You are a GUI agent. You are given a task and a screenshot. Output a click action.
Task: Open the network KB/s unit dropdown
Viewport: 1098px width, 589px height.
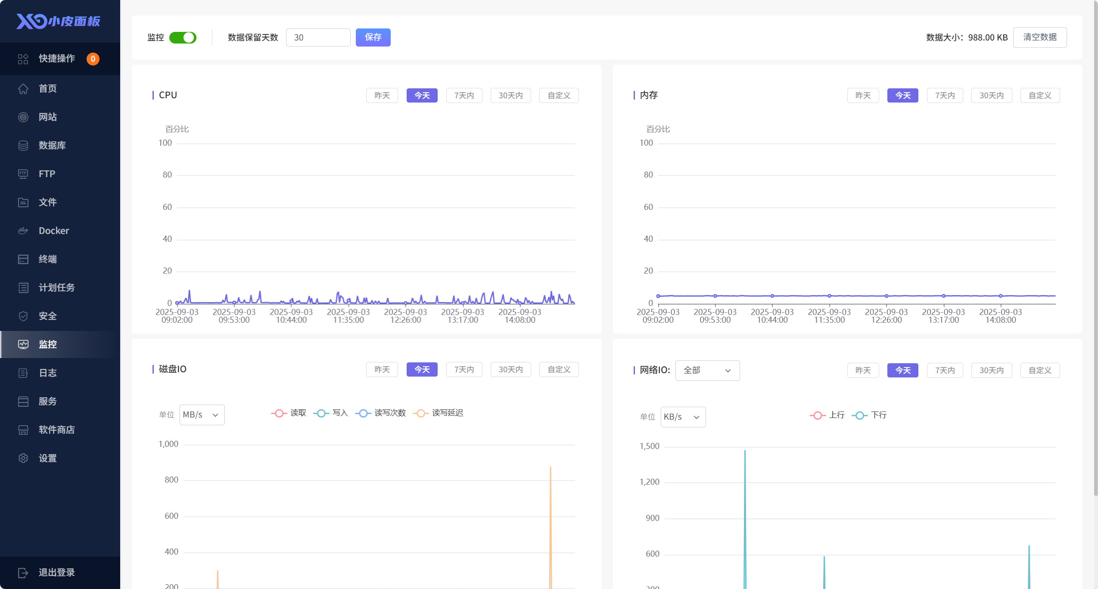[x=683, y=417]
